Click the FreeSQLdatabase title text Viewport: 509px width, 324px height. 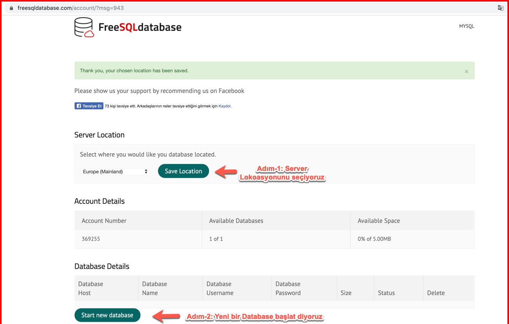click(x=140, y=27)
